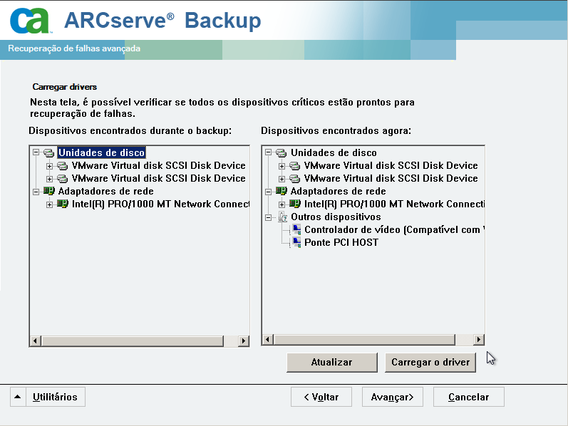Click the CA logo in the header
The height and width of the screenshot is (426, 568).
coord(30,21)
